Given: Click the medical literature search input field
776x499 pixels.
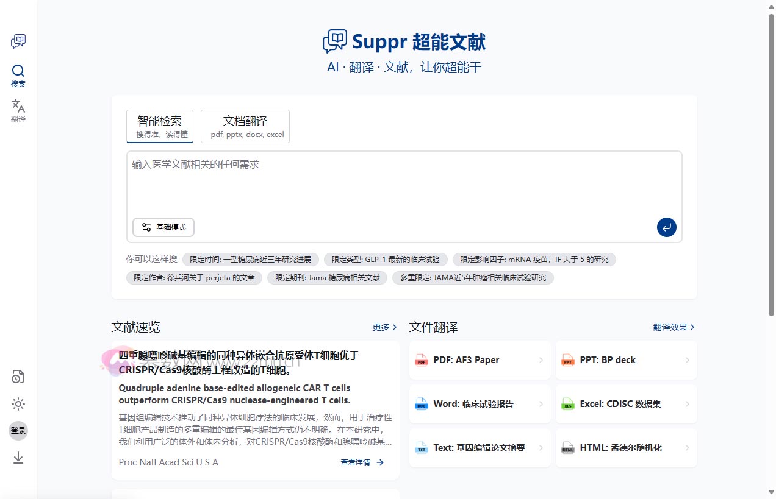Looking at the screenshot, I should [404, 183].
